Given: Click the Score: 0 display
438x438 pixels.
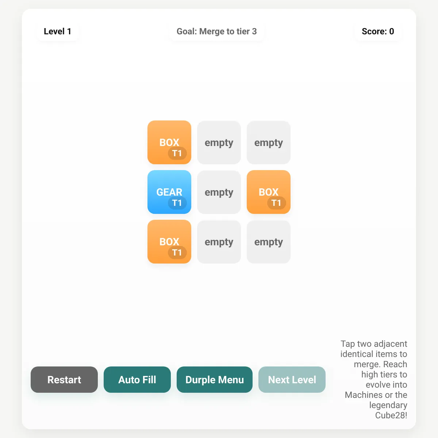Looking at the screenshot, I should coord(378,31).
